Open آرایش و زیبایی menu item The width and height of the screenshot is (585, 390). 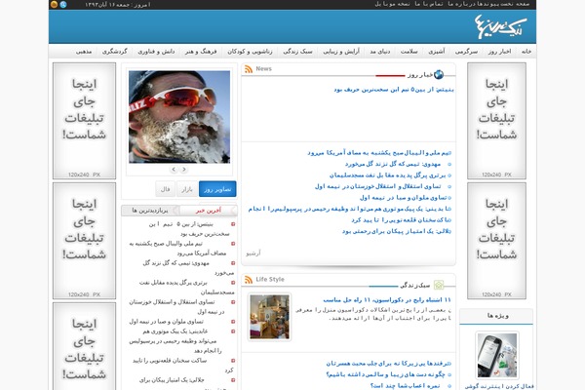[341, 52]
